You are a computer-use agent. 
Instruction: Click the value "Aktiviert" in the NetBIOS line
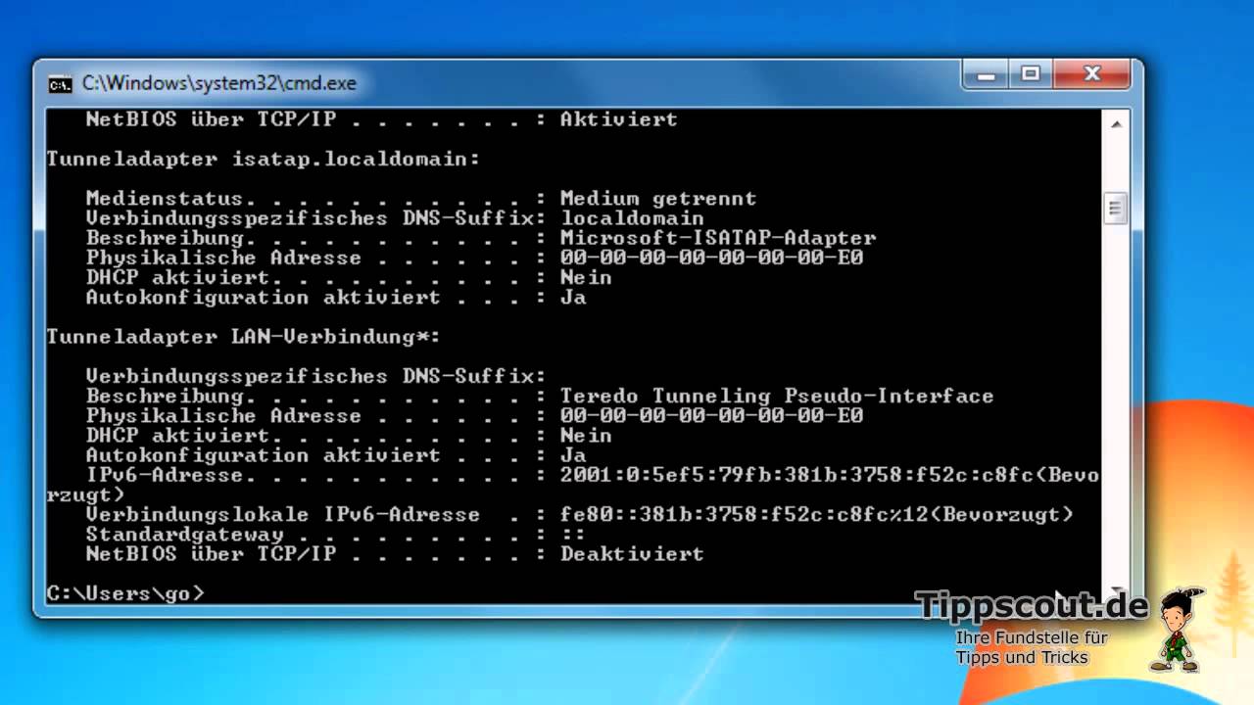tap(618, 119)
